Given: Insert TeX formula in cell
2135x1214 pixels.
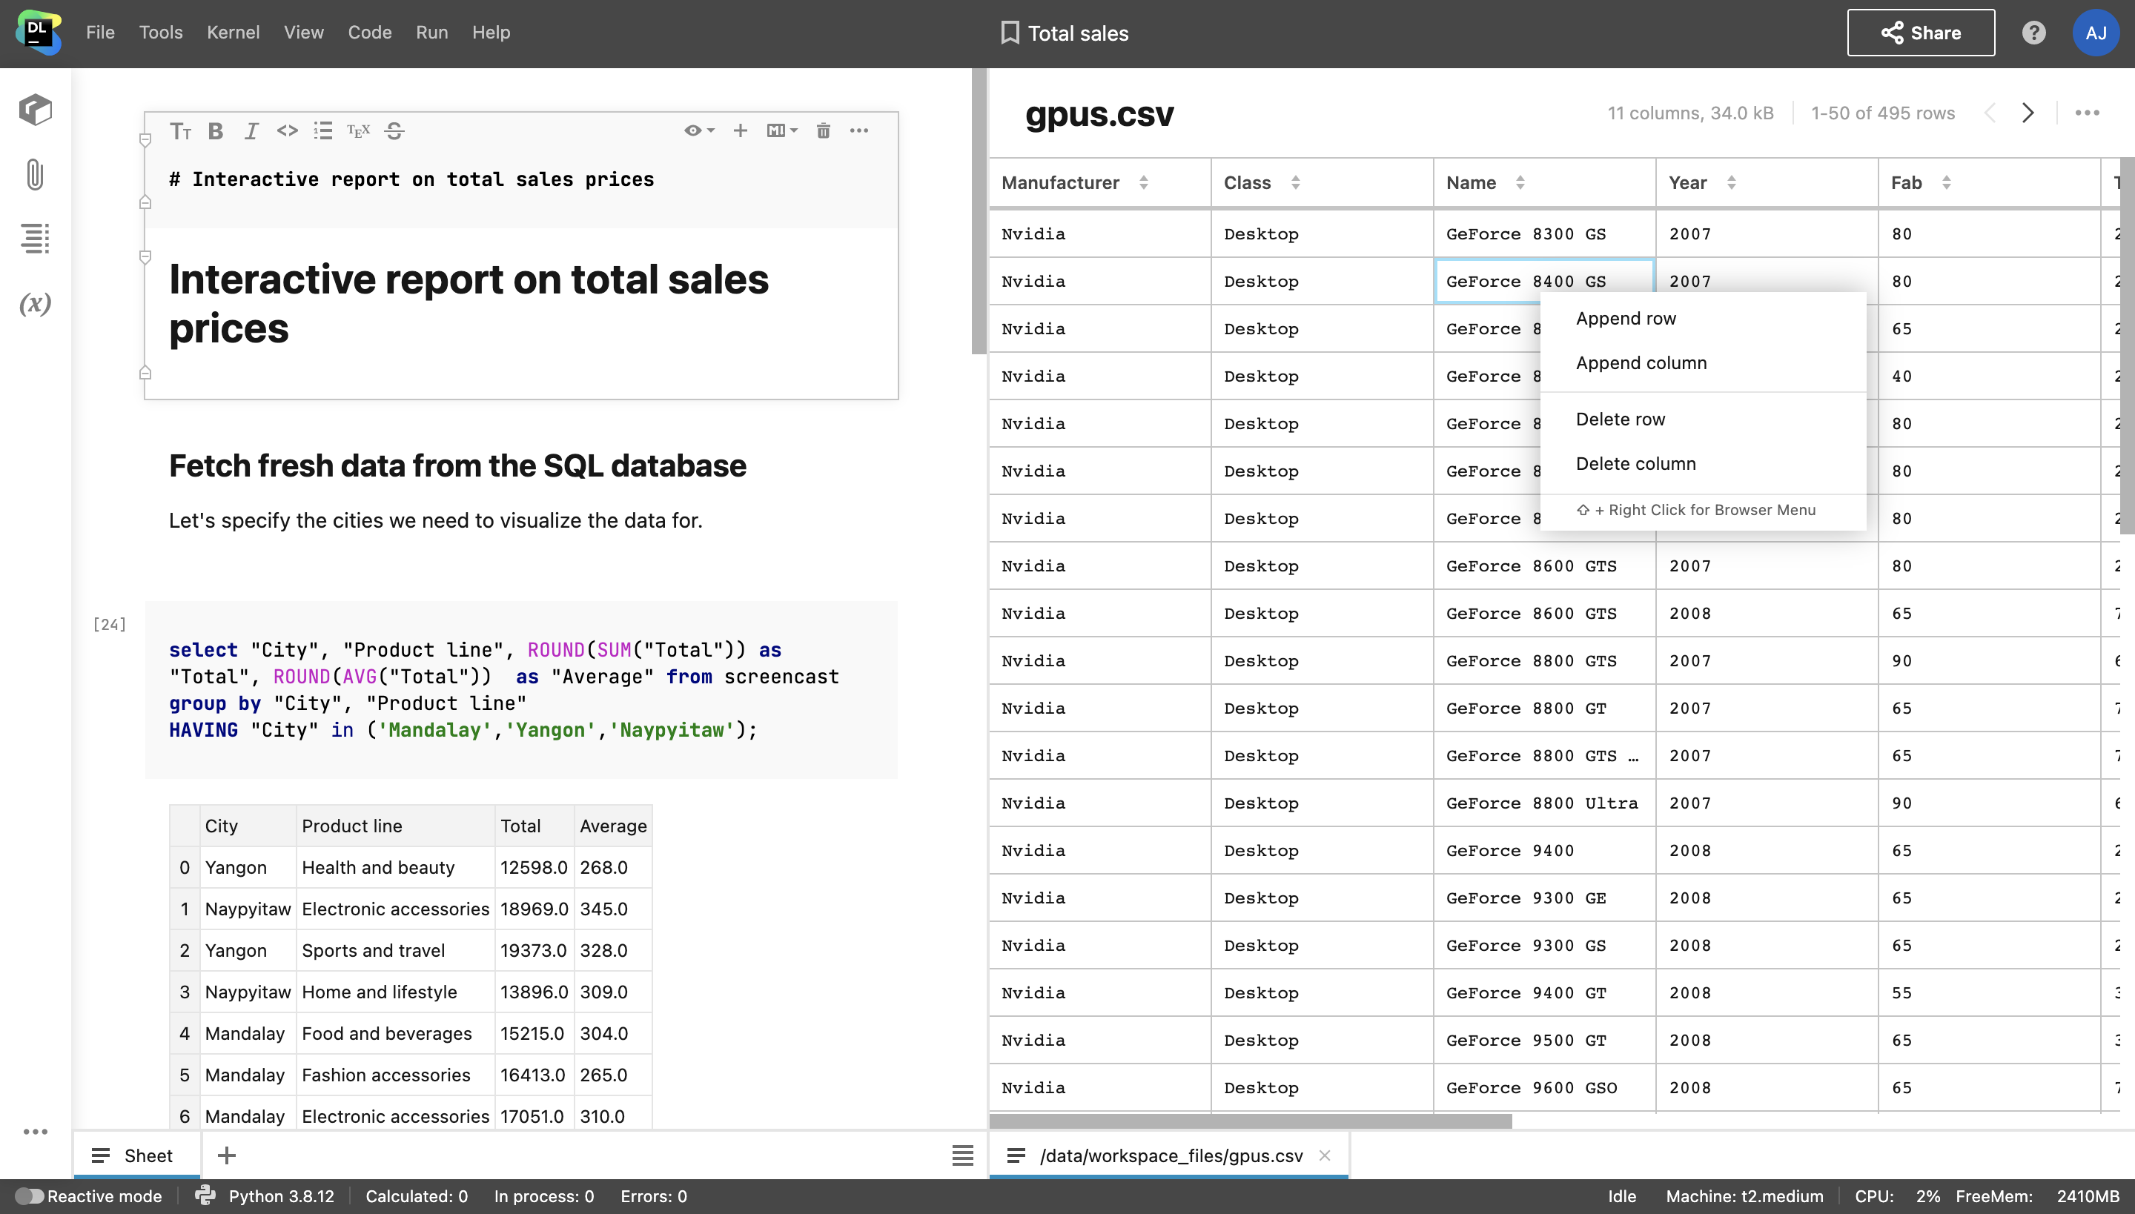Looking at the screenshot, I should tap(359, 131).
